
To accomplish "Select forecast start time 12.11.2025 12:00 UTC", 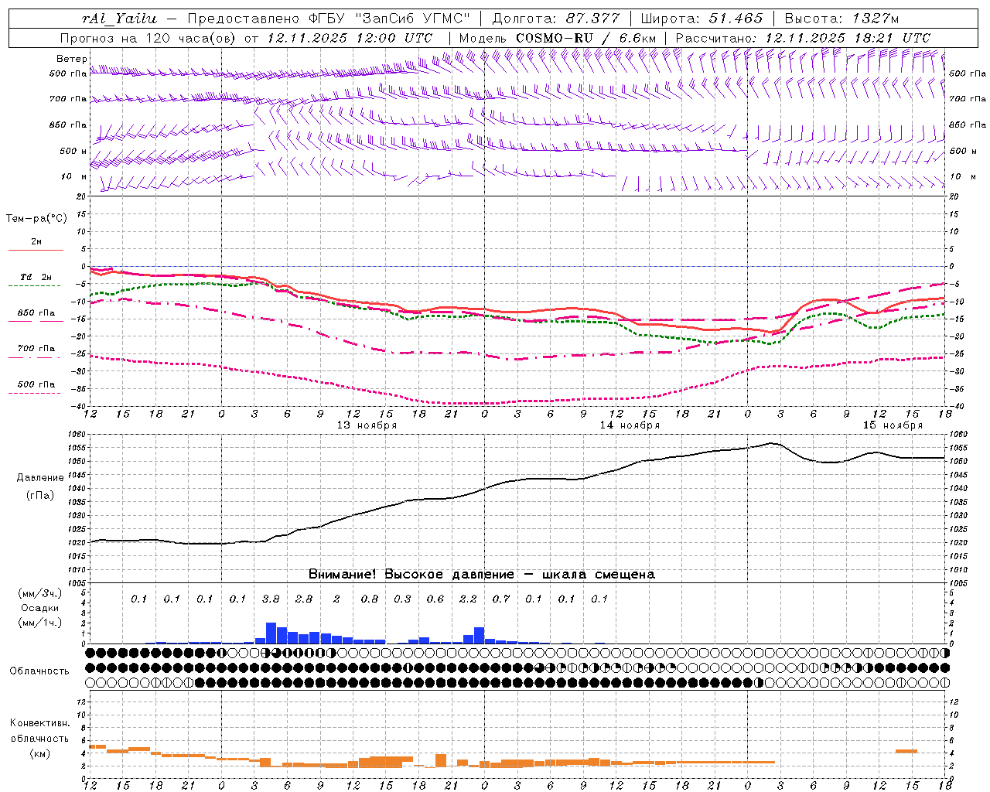I will tap(350, 38).
